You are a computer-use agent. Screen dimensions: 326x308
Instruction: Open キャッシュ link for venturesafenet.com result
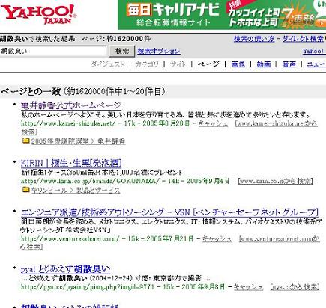point(217,239)
